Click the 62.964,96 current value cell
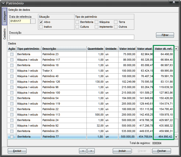Screen dimensions: 181x157 pyautogui.click(x=144, y=54)
